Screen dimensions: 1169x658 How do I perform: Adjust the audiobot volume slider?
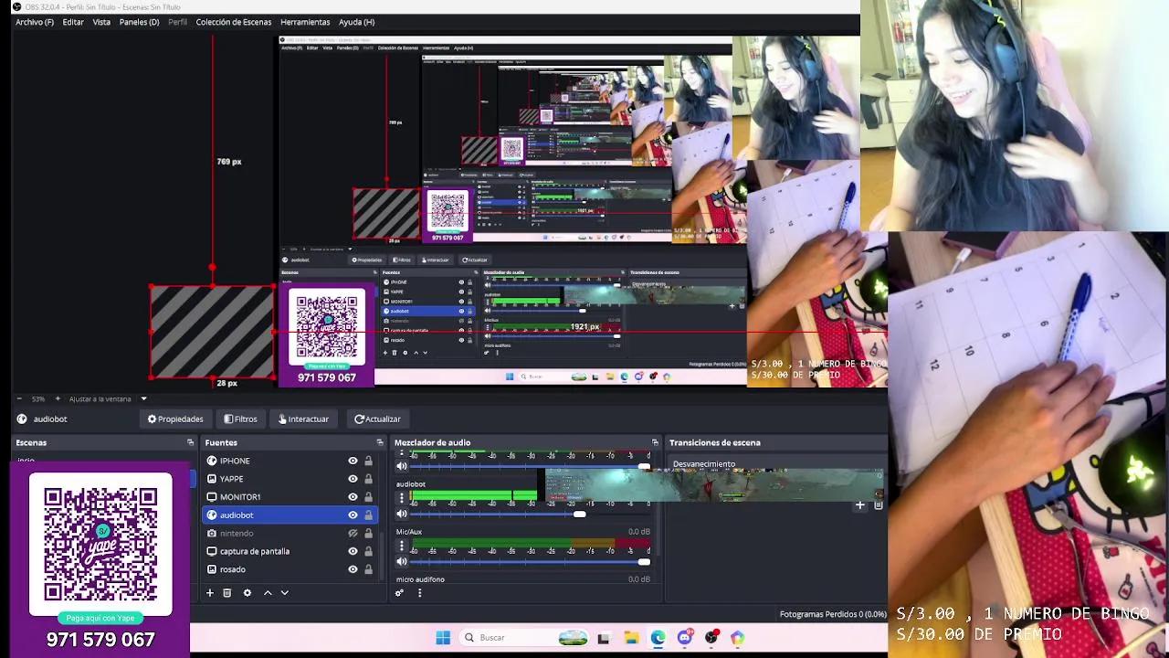click(579, 515)
